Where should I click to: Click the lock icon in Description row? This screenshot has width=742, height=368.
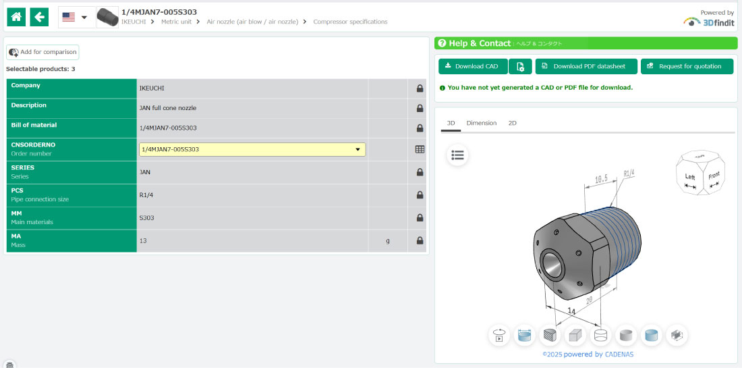[x=420, y=109]
